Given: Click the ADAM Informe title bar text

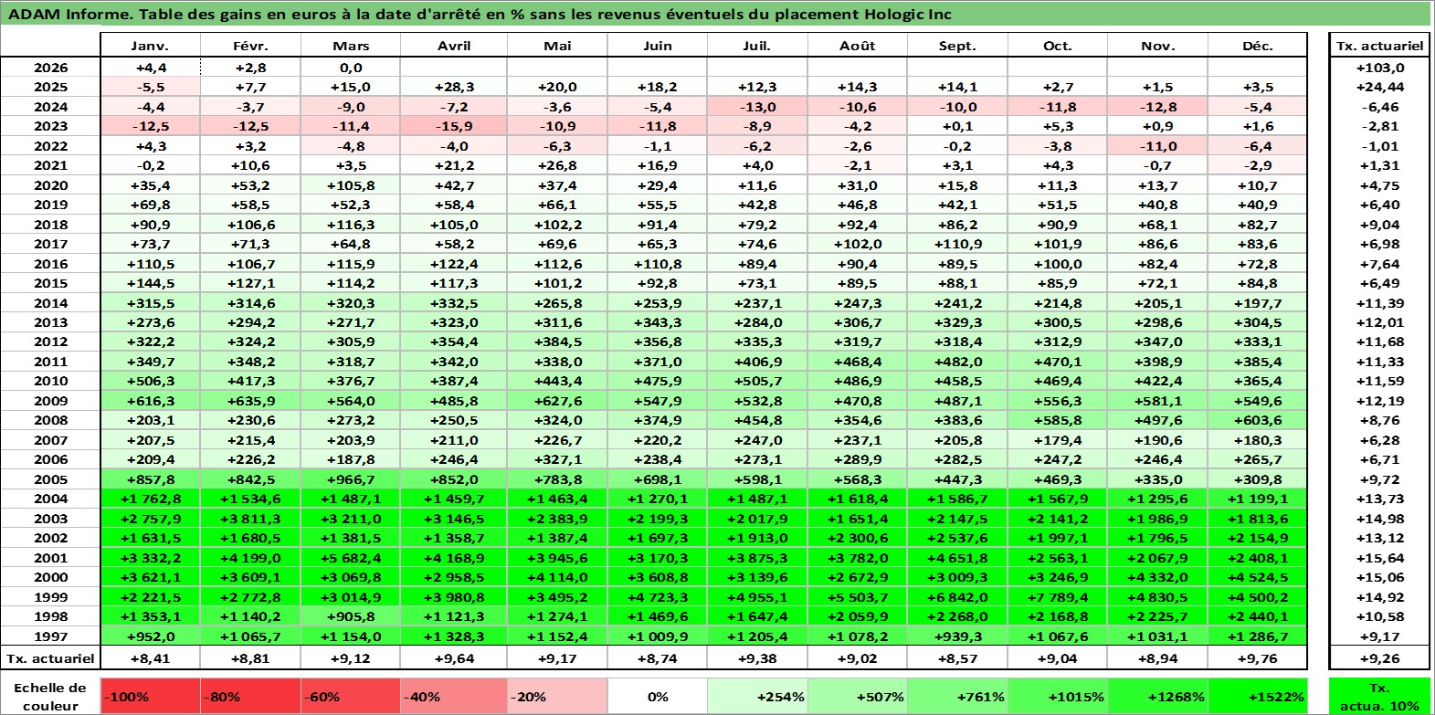Looking at the screenshot, I should [480, 14].
